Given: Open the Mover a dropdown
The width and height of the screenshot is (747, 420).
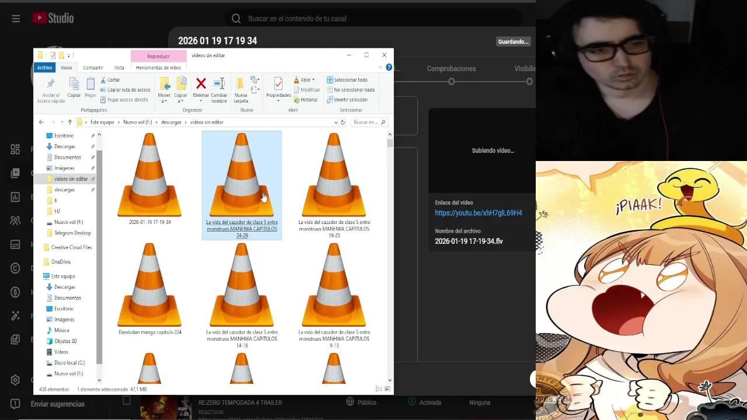Looking at the screenshot, I should [165, 90].
